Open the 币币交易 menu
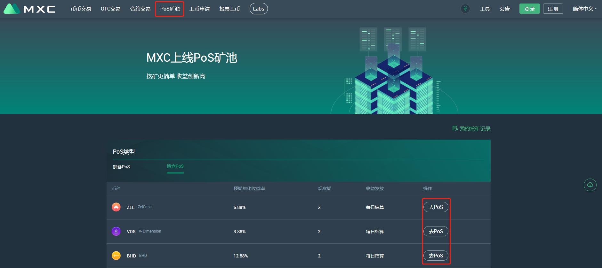Viewport: 602px width, 268px height. coord(81,9)
